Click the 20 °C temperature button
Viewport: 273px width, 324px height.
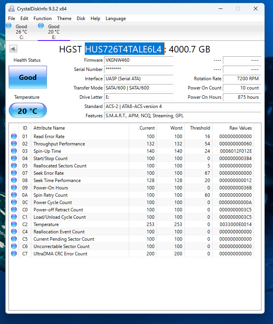coord(28,111)
